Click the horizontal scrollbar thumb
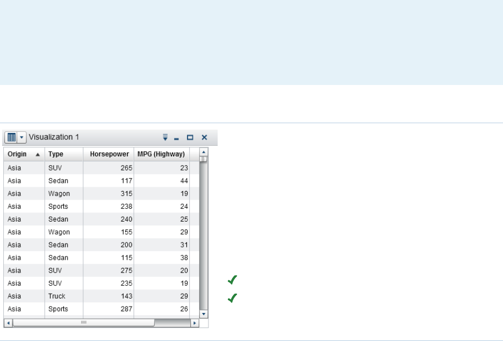Image resolution: width=503 pixels, height=341 pixels. point(84,323)
